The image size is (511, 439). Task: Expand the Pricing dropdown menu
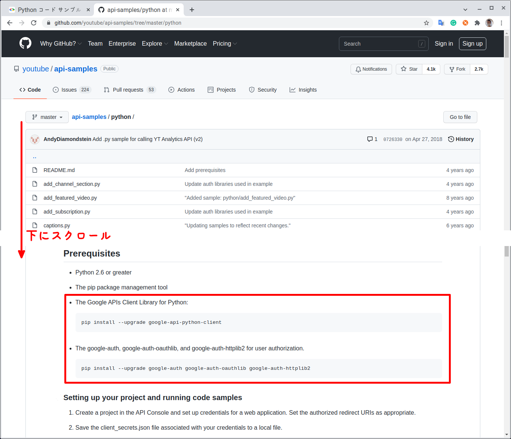[224, 44]
